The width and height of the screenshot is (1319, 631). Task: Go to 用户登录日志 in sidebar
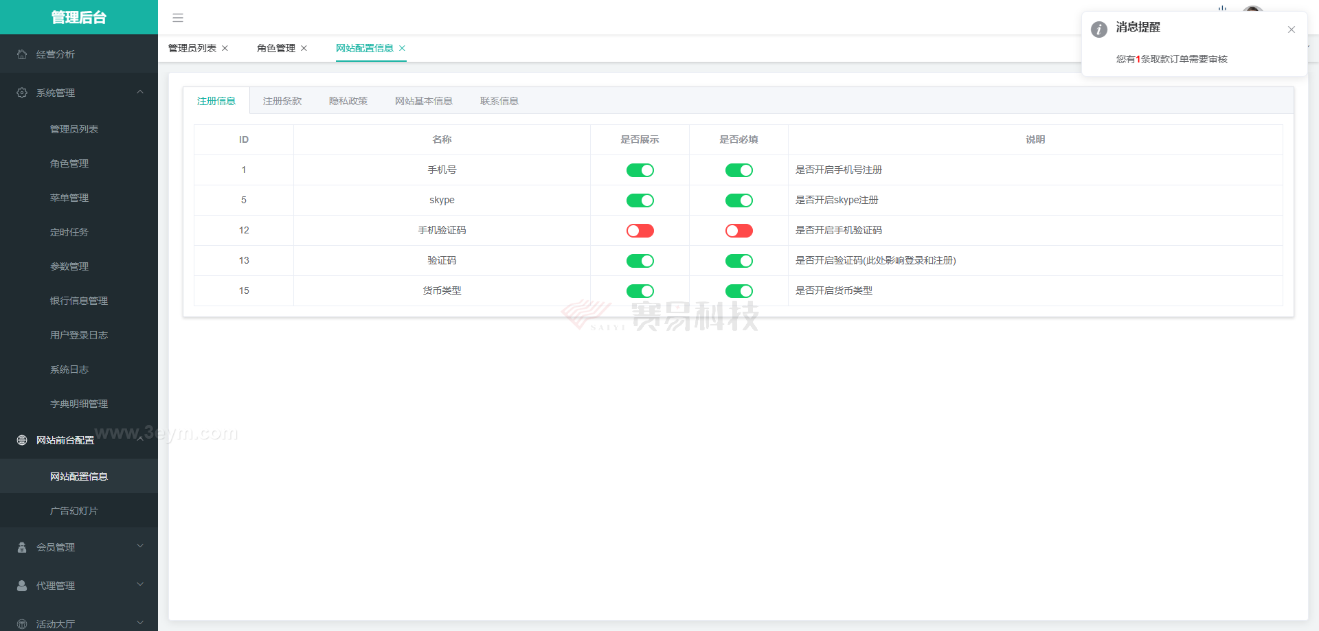coord(79,335)
